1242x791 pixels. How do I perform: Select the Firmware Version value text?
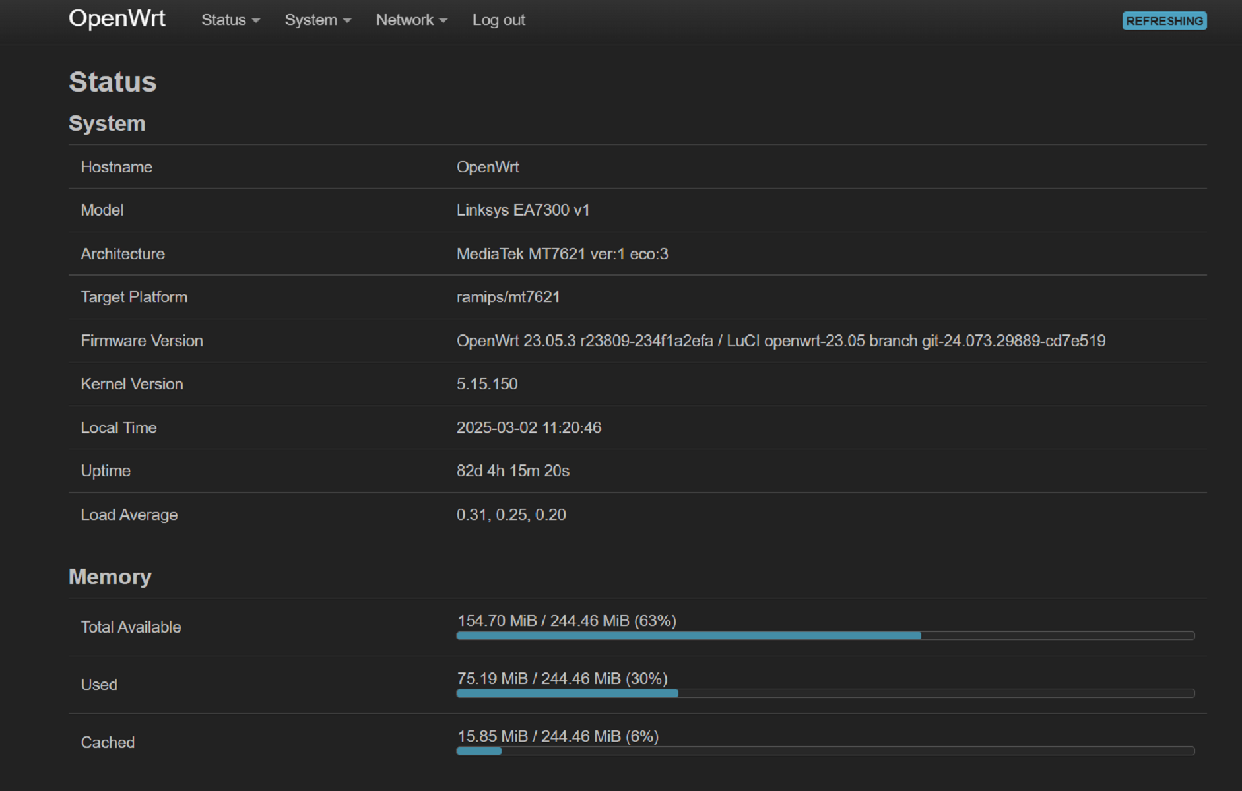pos(781,341)
